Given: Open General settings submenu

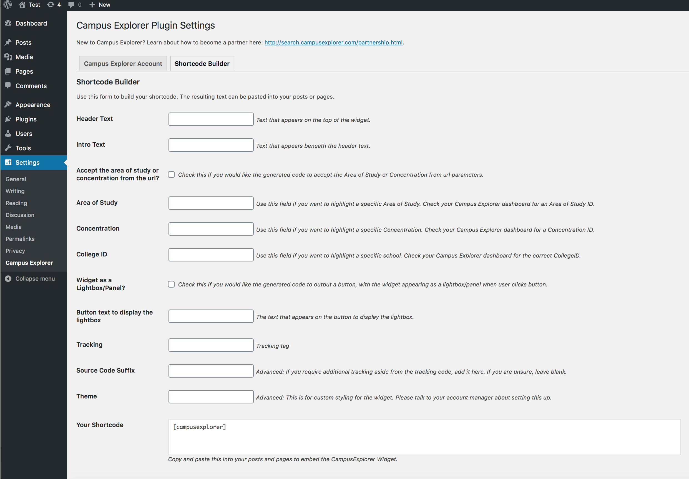Looking at the screenshot, I should [x=16, y=179].
